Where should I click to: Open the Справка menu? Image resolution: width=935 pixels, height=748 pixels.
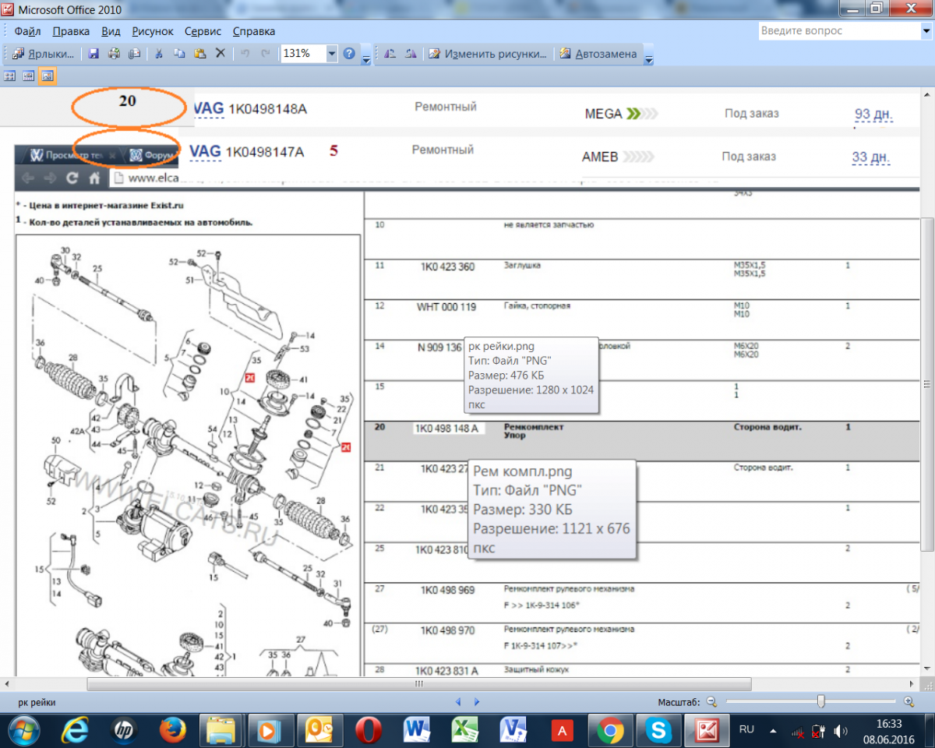point(254,31)
